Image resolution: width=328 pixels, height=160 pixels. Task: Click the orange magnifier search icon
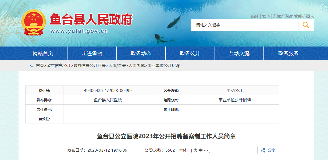coord(306,25)
